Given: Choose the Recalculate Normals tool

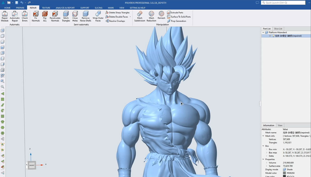Looking at the screenshot, I should click(55, 16).
